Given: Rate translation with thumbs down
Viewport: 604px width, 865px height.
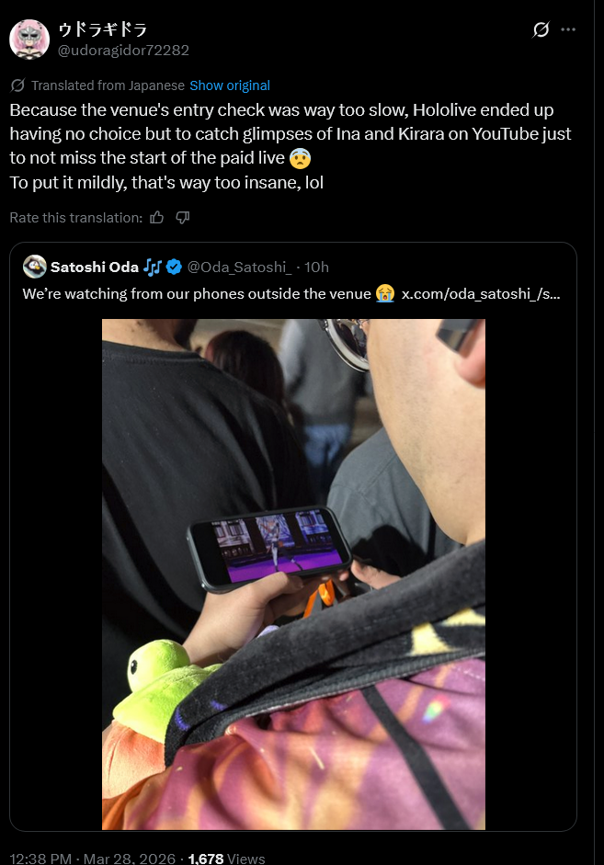Looking at the screenshot, I should pos(183,217).
